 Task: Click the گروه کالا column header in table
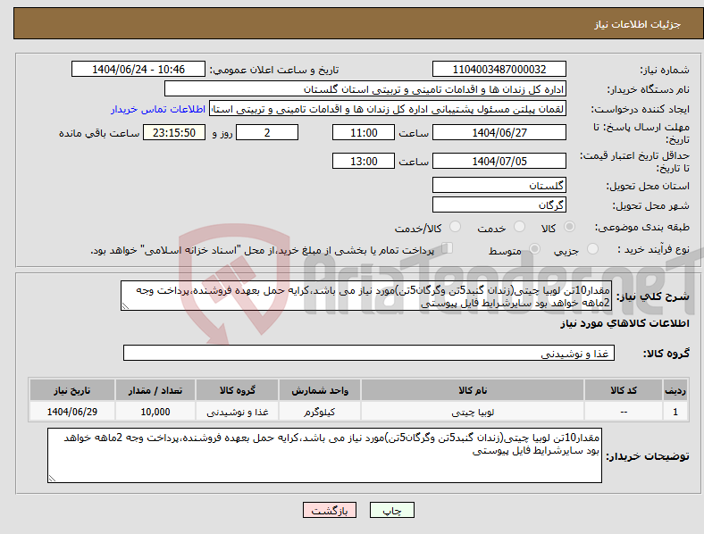[x=237, y=390]
